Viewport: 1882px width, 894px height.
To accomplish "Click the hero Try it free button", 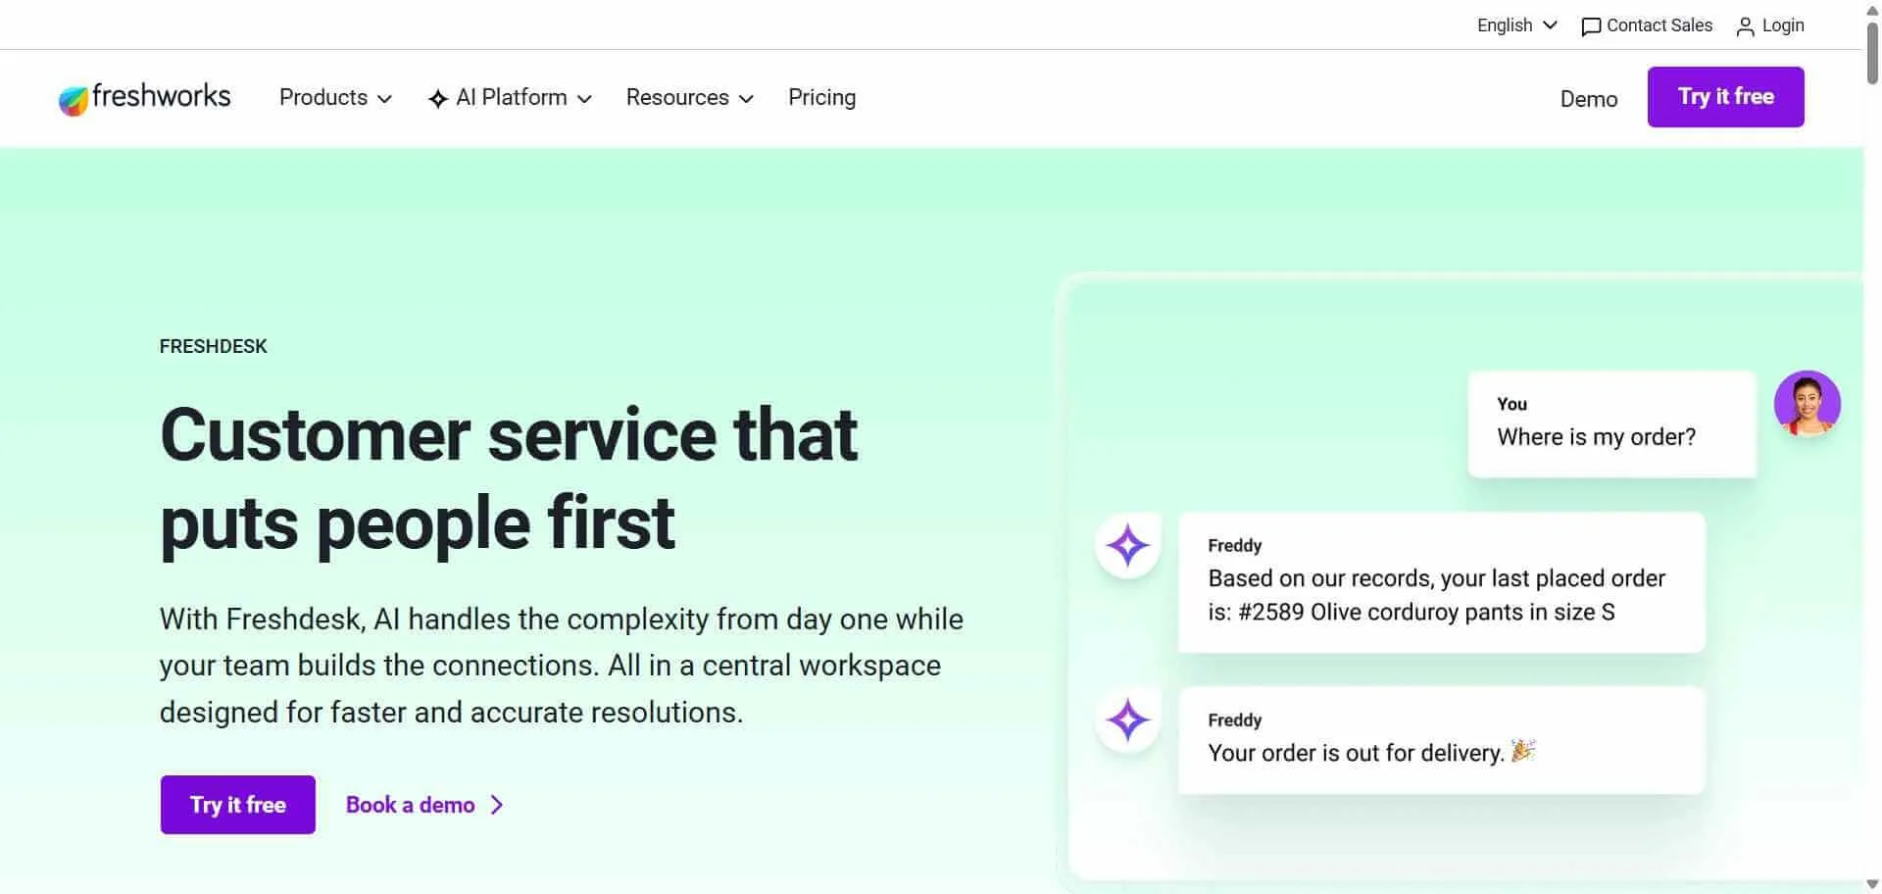I will pos(238,805).
